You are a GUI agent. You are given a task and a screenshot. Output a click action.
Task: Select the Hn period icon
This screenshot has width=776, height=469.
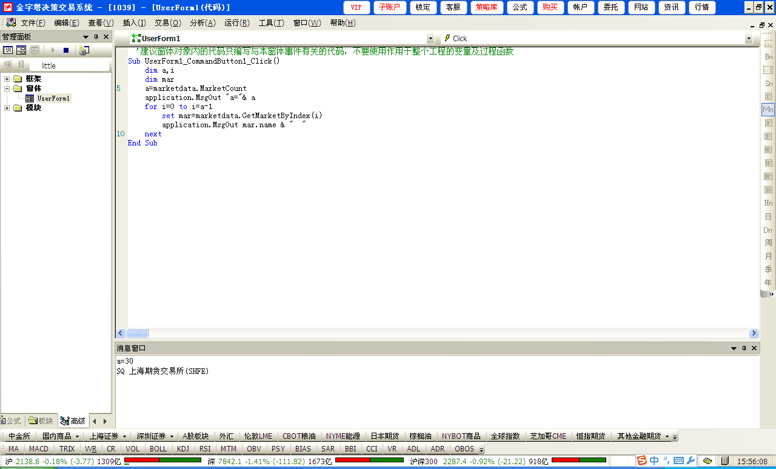coord(768,203)
